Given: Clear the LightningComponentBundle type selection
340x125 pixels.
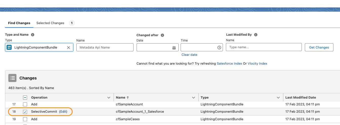Looking at the screenshot, I should coord(68,48).
